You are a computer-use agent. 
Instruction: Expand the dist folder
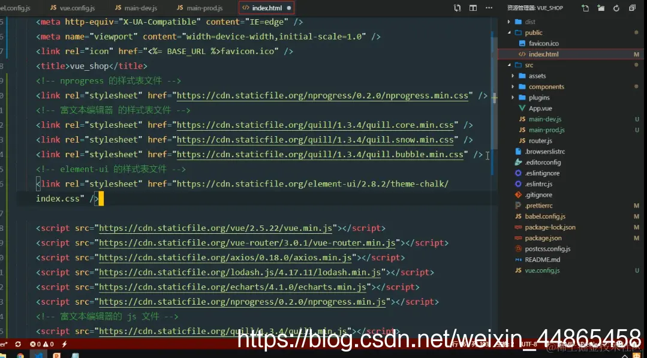(530, 22)
